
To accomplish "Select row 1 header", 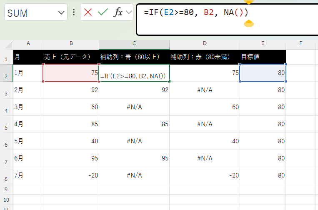I will pyautogui.click(x=6, y=57).
